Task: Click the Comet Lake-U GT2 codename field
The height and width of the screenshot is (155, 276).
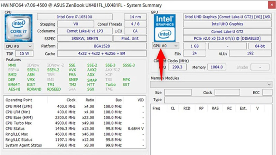Action: tap(226, 31)
